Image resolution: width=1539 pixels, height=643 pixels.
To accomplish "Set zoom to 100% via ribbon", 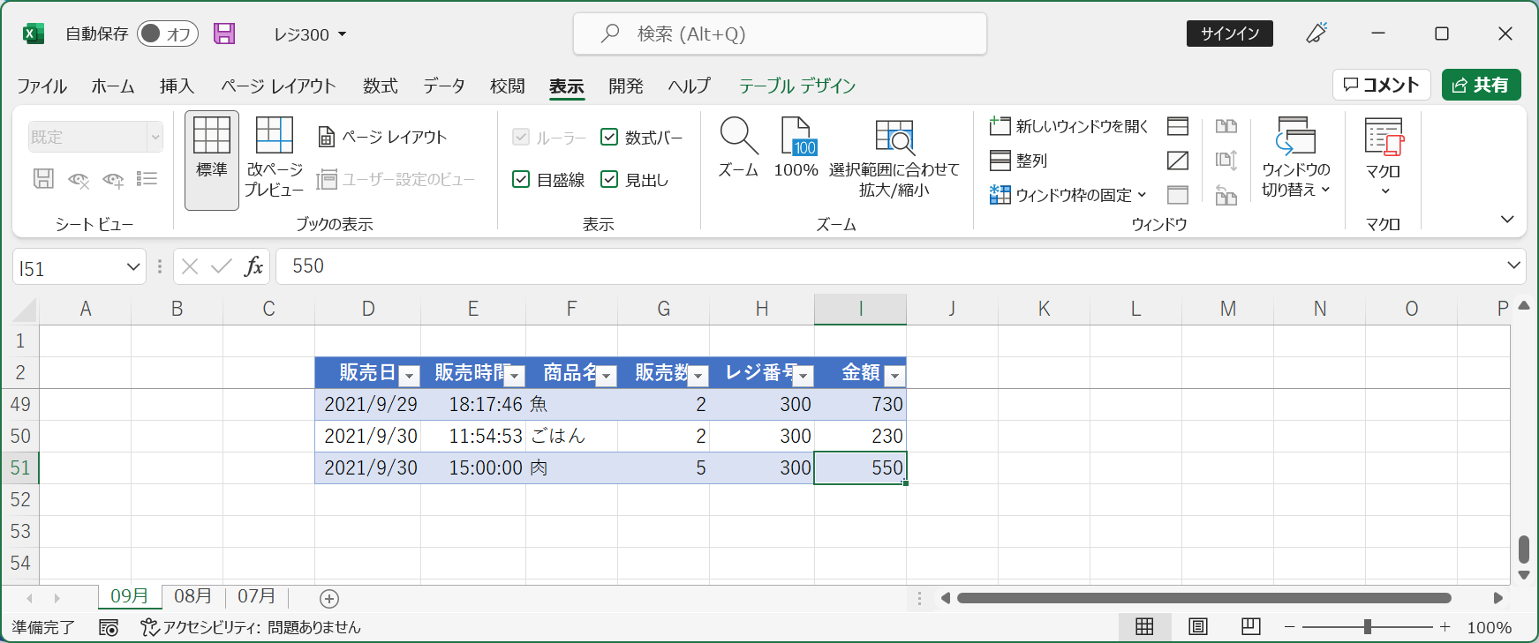I will 796,147.
